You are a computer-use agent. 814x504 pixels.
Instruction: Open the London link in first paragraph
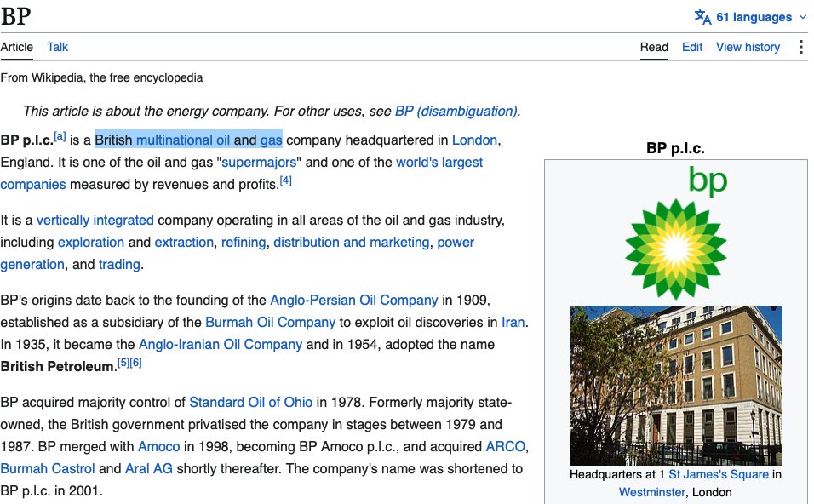click(474, 140)
